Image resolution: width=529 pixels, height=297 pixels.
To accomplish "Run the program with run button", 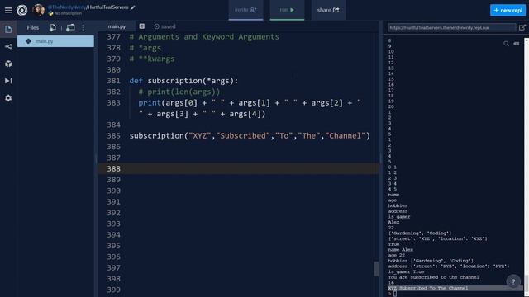I will click(x=287, y=10).
